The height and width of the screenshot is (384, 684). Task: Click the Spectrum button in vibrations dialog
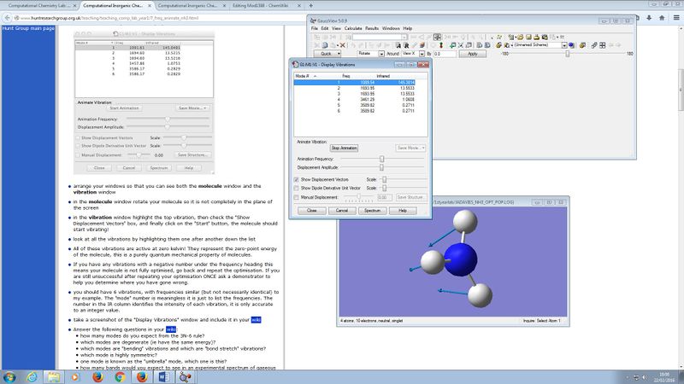click(x=371, y=209)
